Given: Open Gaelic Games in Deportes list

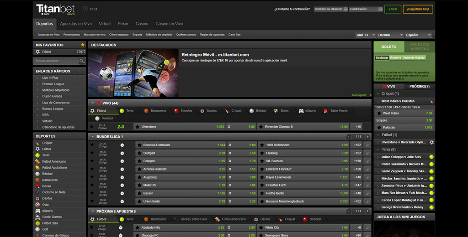Looking at the screenshot, I should (x=52, y=217).
